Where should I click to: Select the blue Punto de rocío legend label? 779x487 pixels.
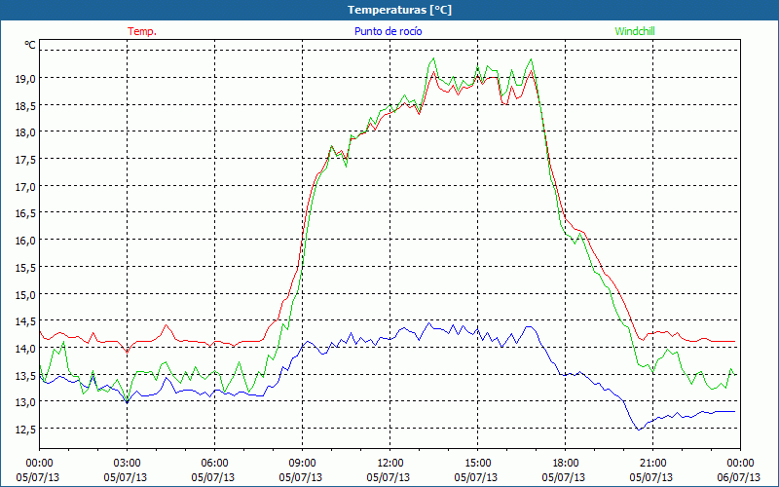(388, 31)
